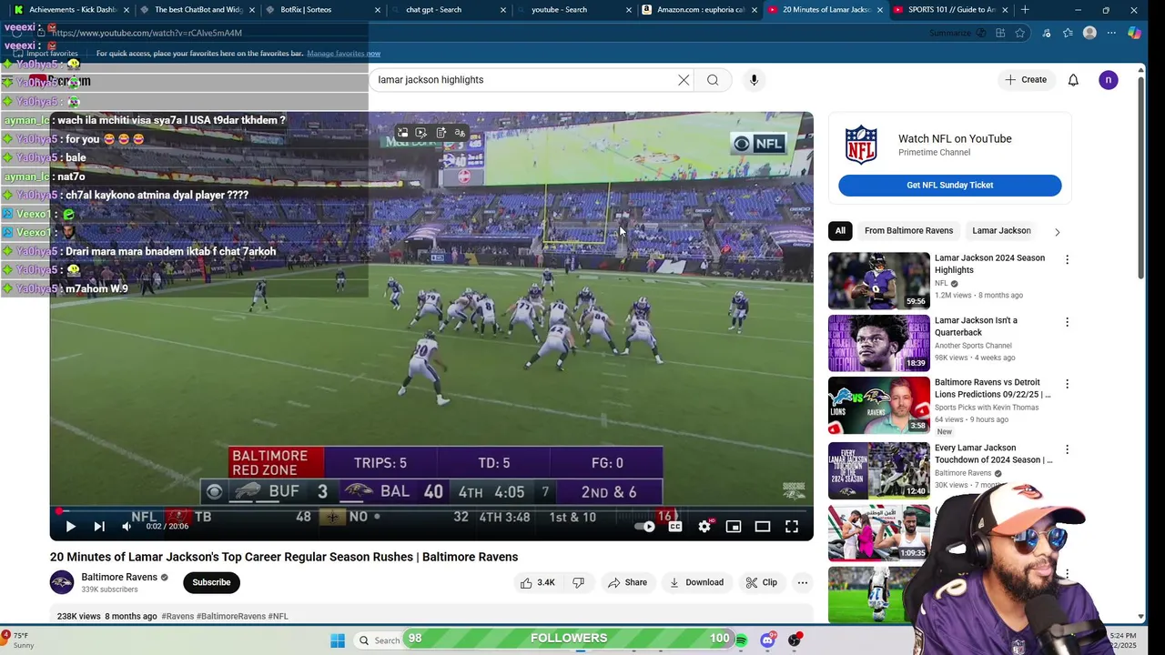Open Baltimore Ravens channel name link

click(119, 577)
